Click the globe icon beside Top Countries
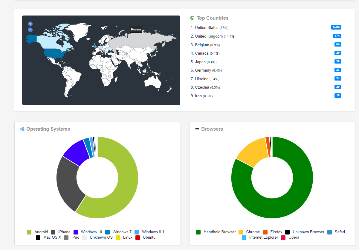Screen dimensions: 359x250 click(x=192, y=18)
